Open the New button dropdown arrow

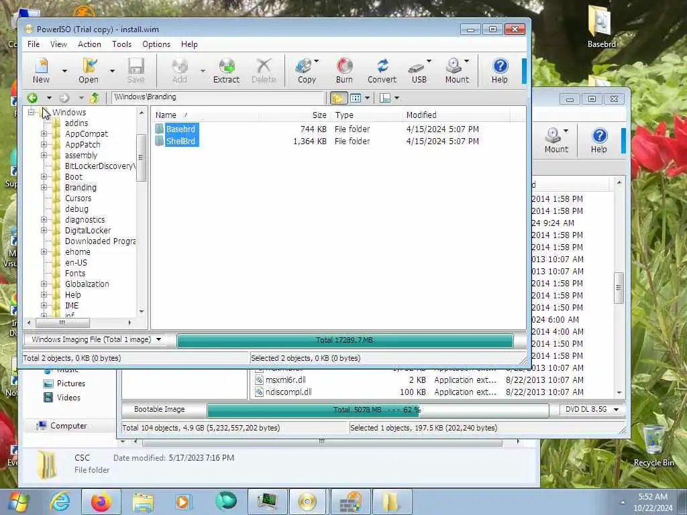(x=64, y=71)
